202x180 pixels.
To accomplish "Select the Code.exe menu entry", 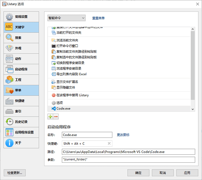I will pyautogui.click(x=119, y=108).
